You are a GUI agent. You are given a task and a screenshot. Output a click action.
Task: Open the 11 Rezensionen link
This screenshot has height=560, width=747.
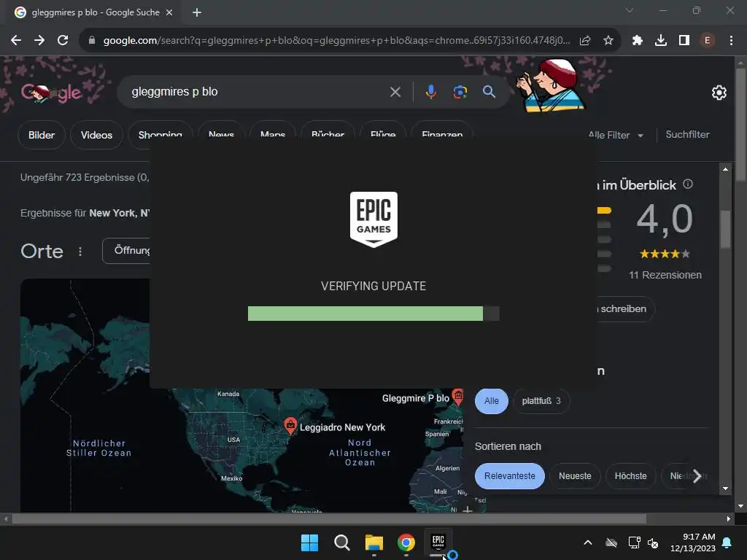665,275
